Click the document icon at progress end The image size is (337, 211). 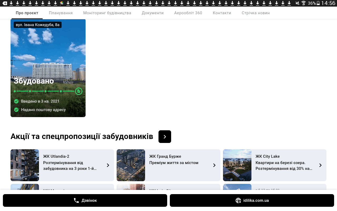[78, 91]
